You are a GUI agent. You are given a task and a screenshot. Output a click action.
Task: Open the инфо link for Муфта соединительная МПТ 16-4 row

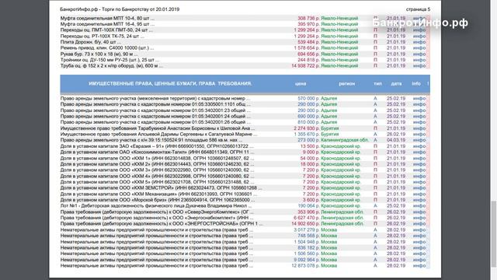coord(419,24)
